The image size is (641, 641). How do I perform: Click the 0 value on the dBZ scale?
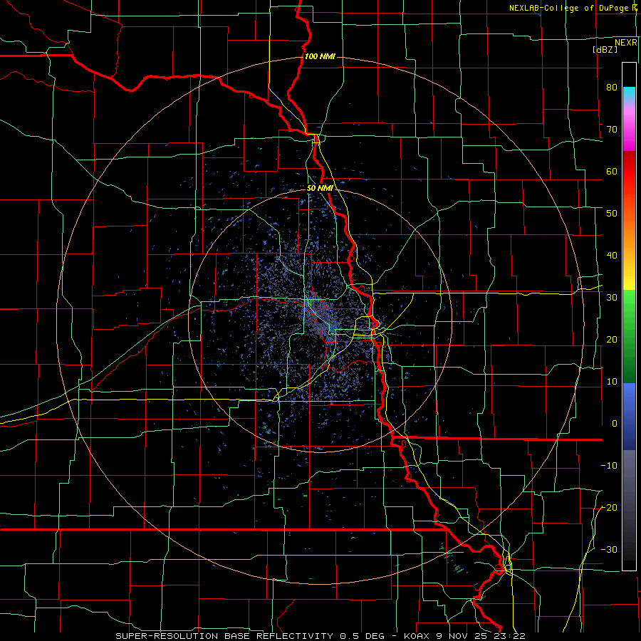click(615, 424)
